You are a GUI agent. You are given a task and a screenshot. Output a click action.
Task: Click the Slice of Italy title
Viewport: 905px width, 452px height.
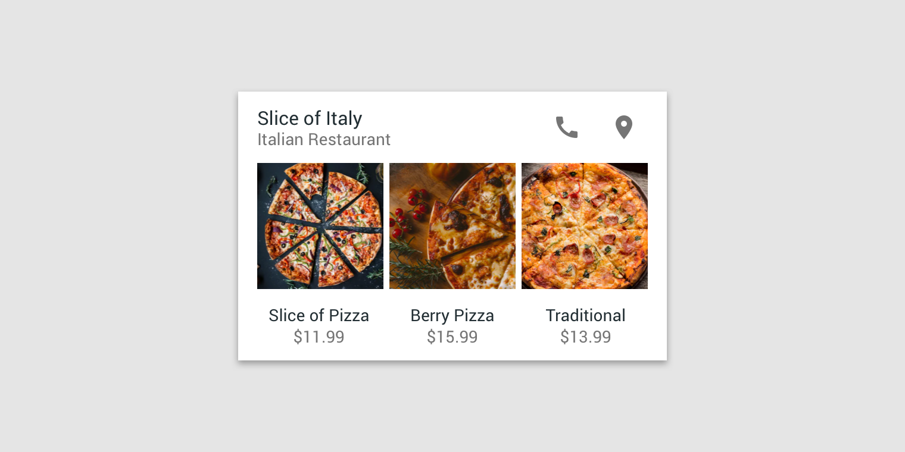pyautogui.click(x=310, y=118)
